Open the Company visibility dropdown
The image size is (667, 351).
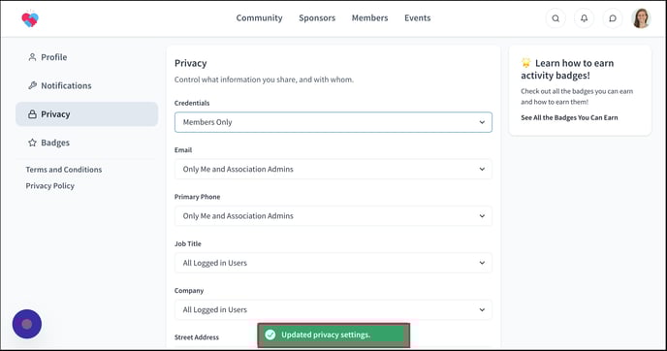pos(333,309)
